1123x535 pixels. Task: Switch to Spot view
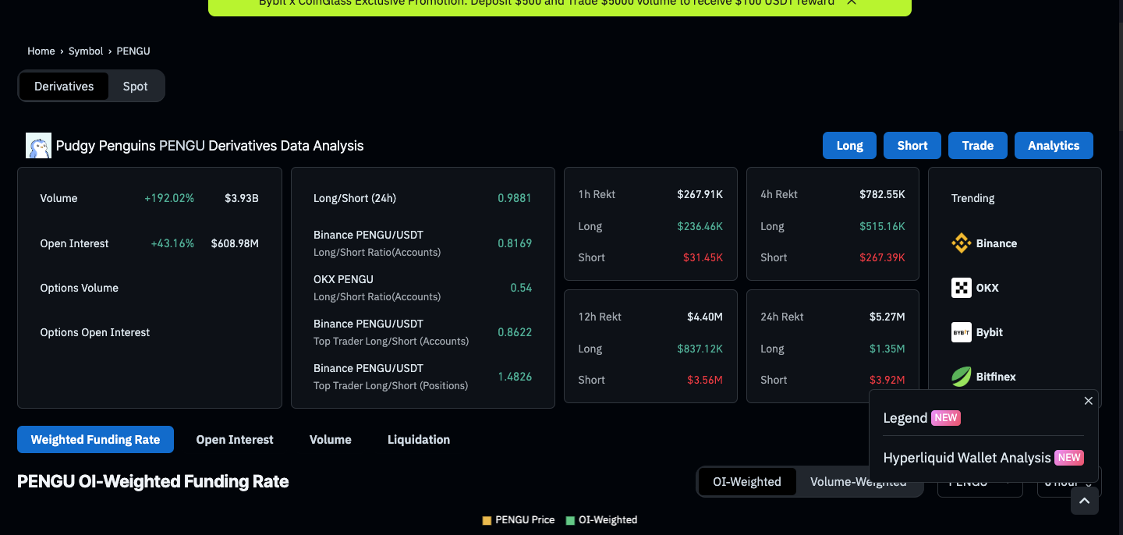coord(135,87)
